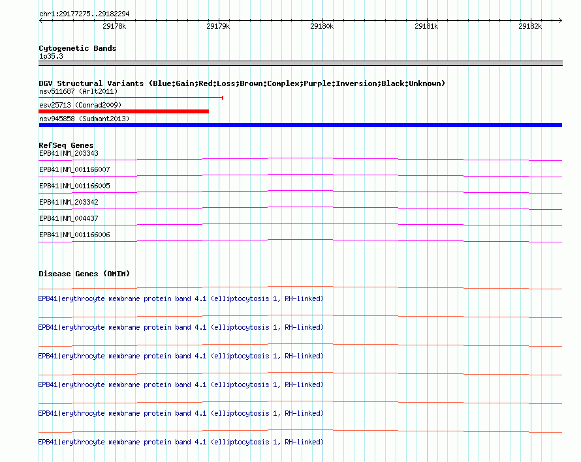Viewport: 581px width, 462px height.
Task: Select the magenta intron line under EPB41|NM_203342
Action: (300, 209)
